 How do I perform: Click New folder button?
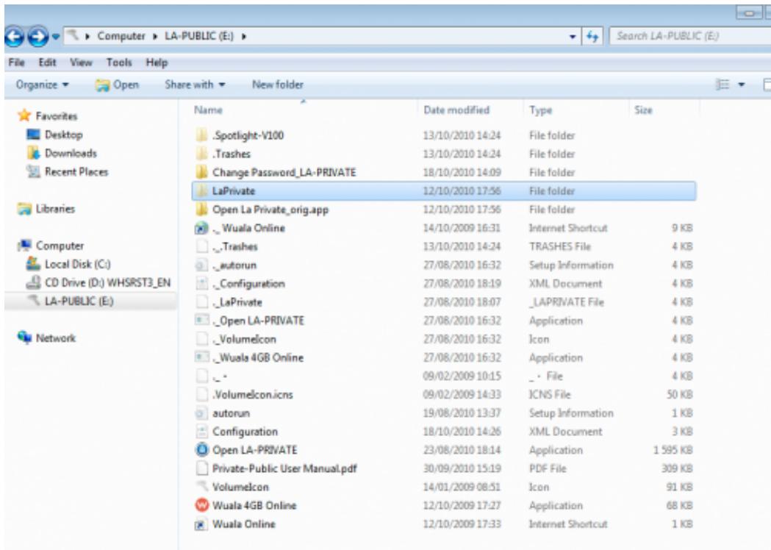pos(278,85)
